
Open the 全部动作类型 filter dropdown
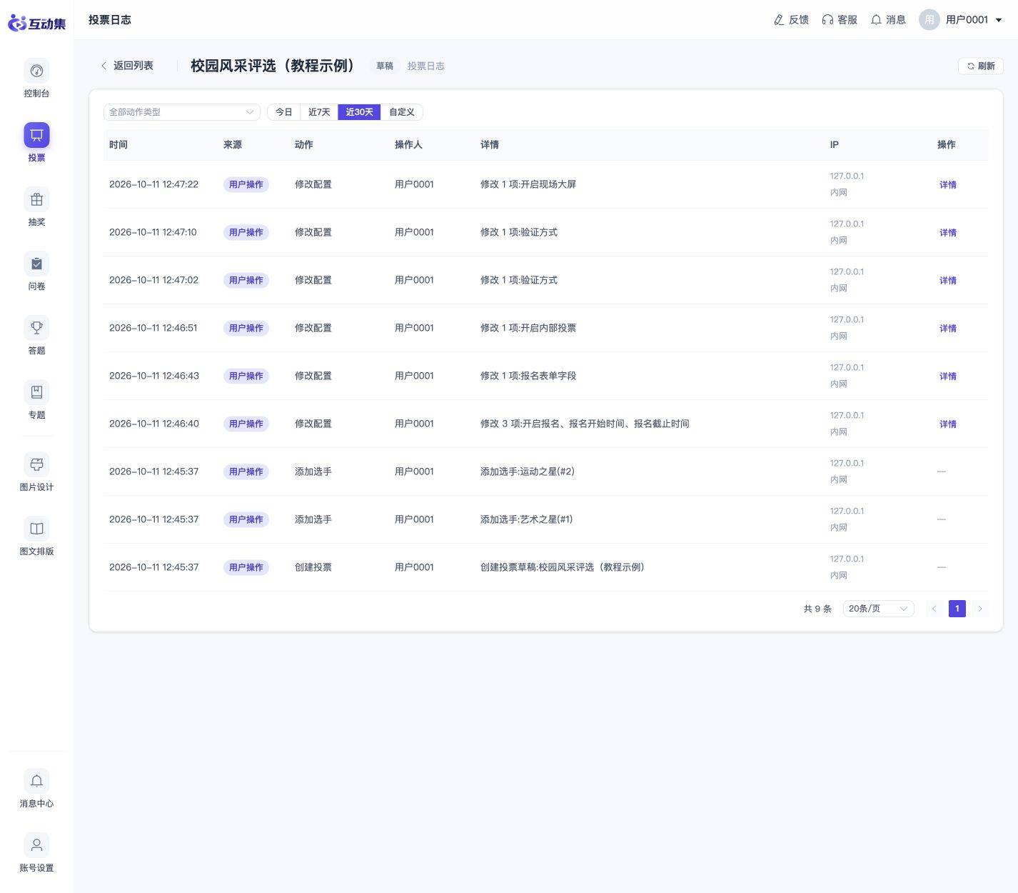182,112
